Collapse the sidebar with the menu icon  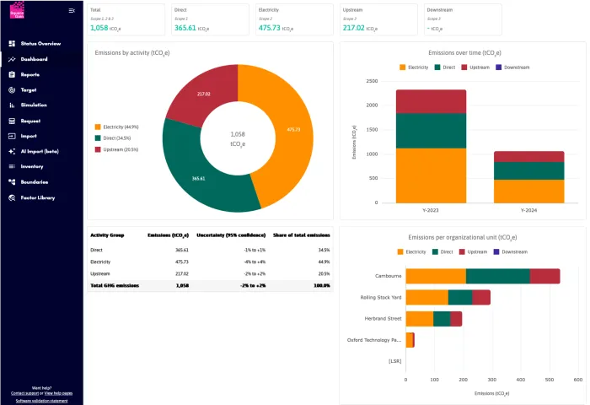(x=72, y=11)
